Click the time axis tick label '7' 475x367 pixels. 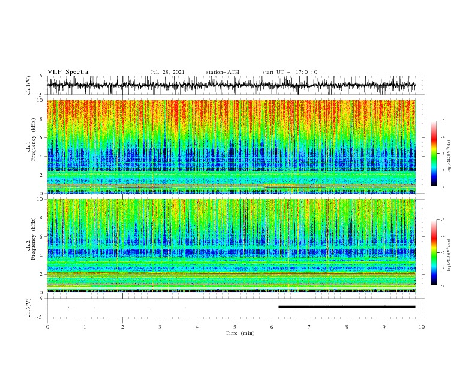309,327
